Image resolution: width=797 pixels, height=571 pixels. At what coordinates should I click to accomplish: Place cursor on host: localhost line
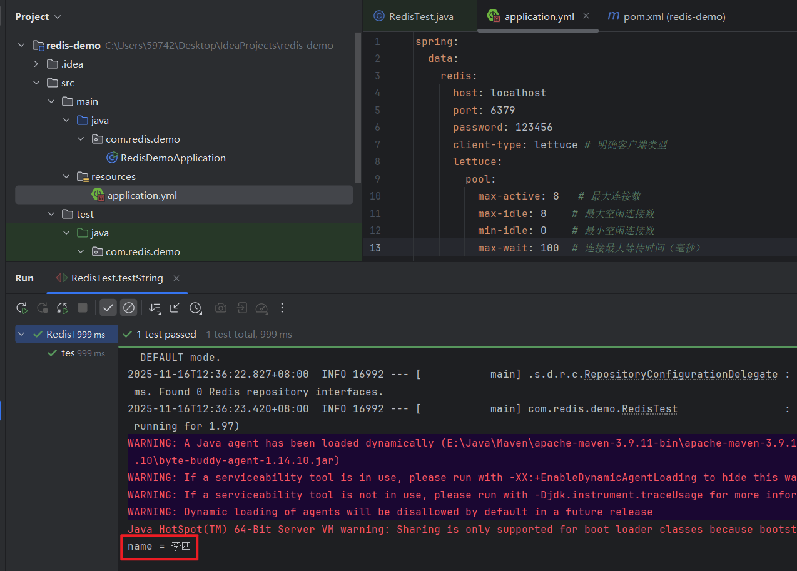coord(499,93)
